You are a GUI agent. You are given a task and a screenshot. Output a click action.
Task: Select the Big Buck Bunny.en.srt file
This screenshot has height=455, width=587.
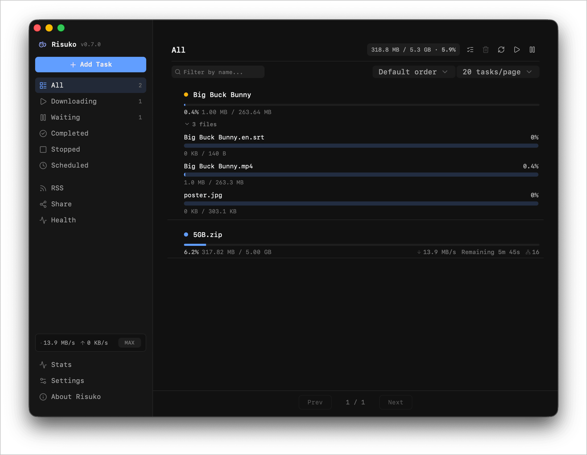pyautogui.click(x=224, y=137)
